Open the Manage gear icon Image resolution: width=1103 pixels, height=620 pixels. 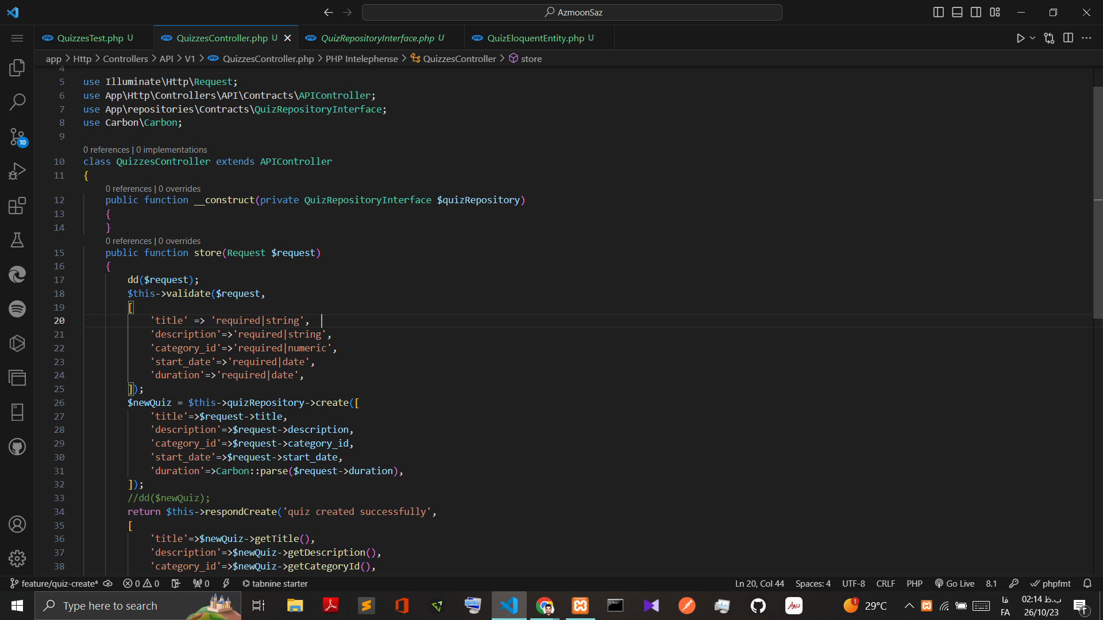point(17,558)
